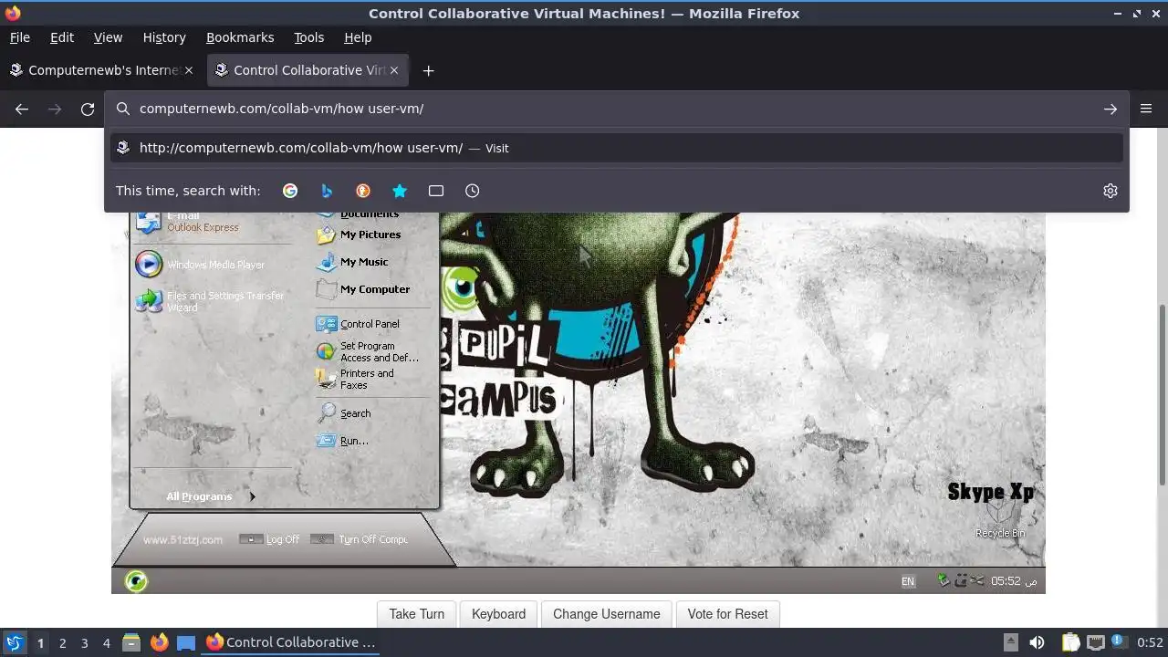Launch Firefox from taskbar quick launcher
This screenshot has height=657, width=1168.
click(159, 642)
